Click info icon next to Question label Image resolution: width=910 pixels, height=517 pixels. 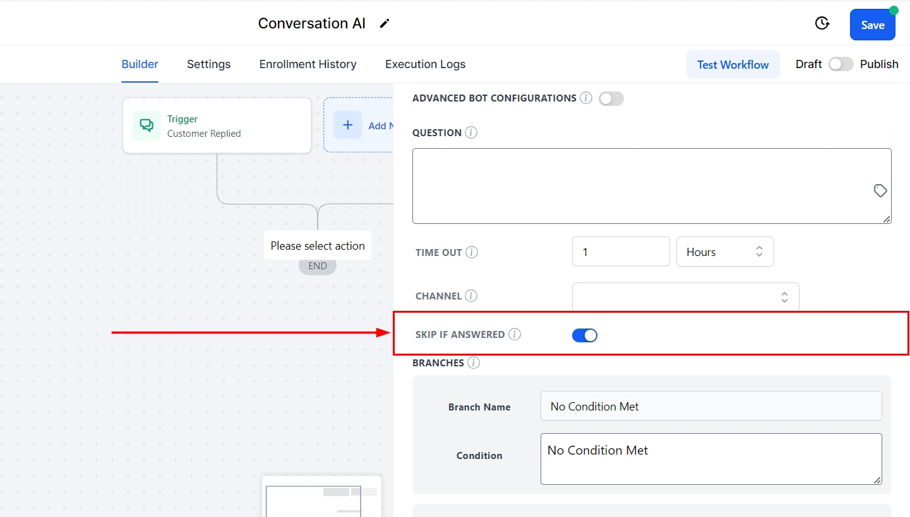[x=471, y=133]
